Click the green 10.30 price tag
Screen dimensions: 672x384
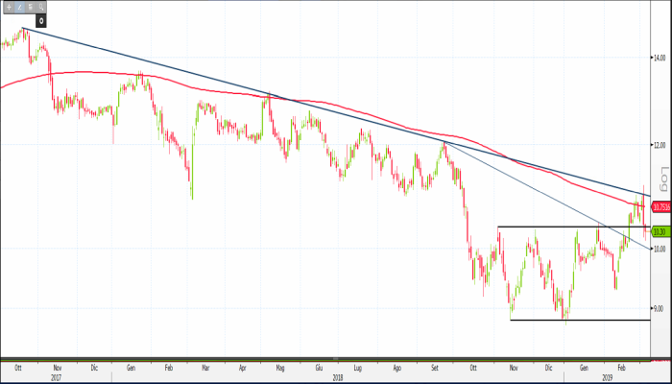pyautogui.click(x=659, y=231)
